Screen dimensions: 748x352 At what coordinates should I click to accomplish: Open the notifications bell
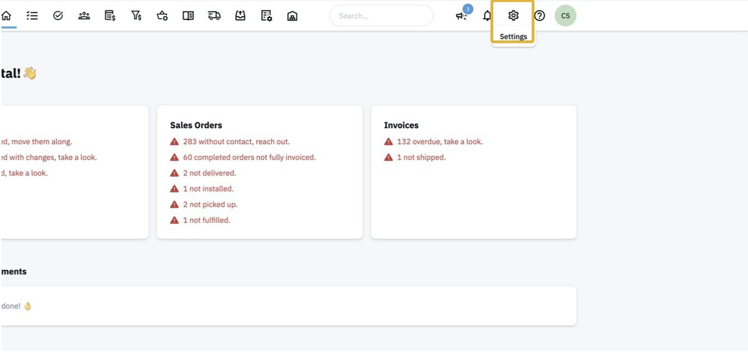[x=487, y=16]
